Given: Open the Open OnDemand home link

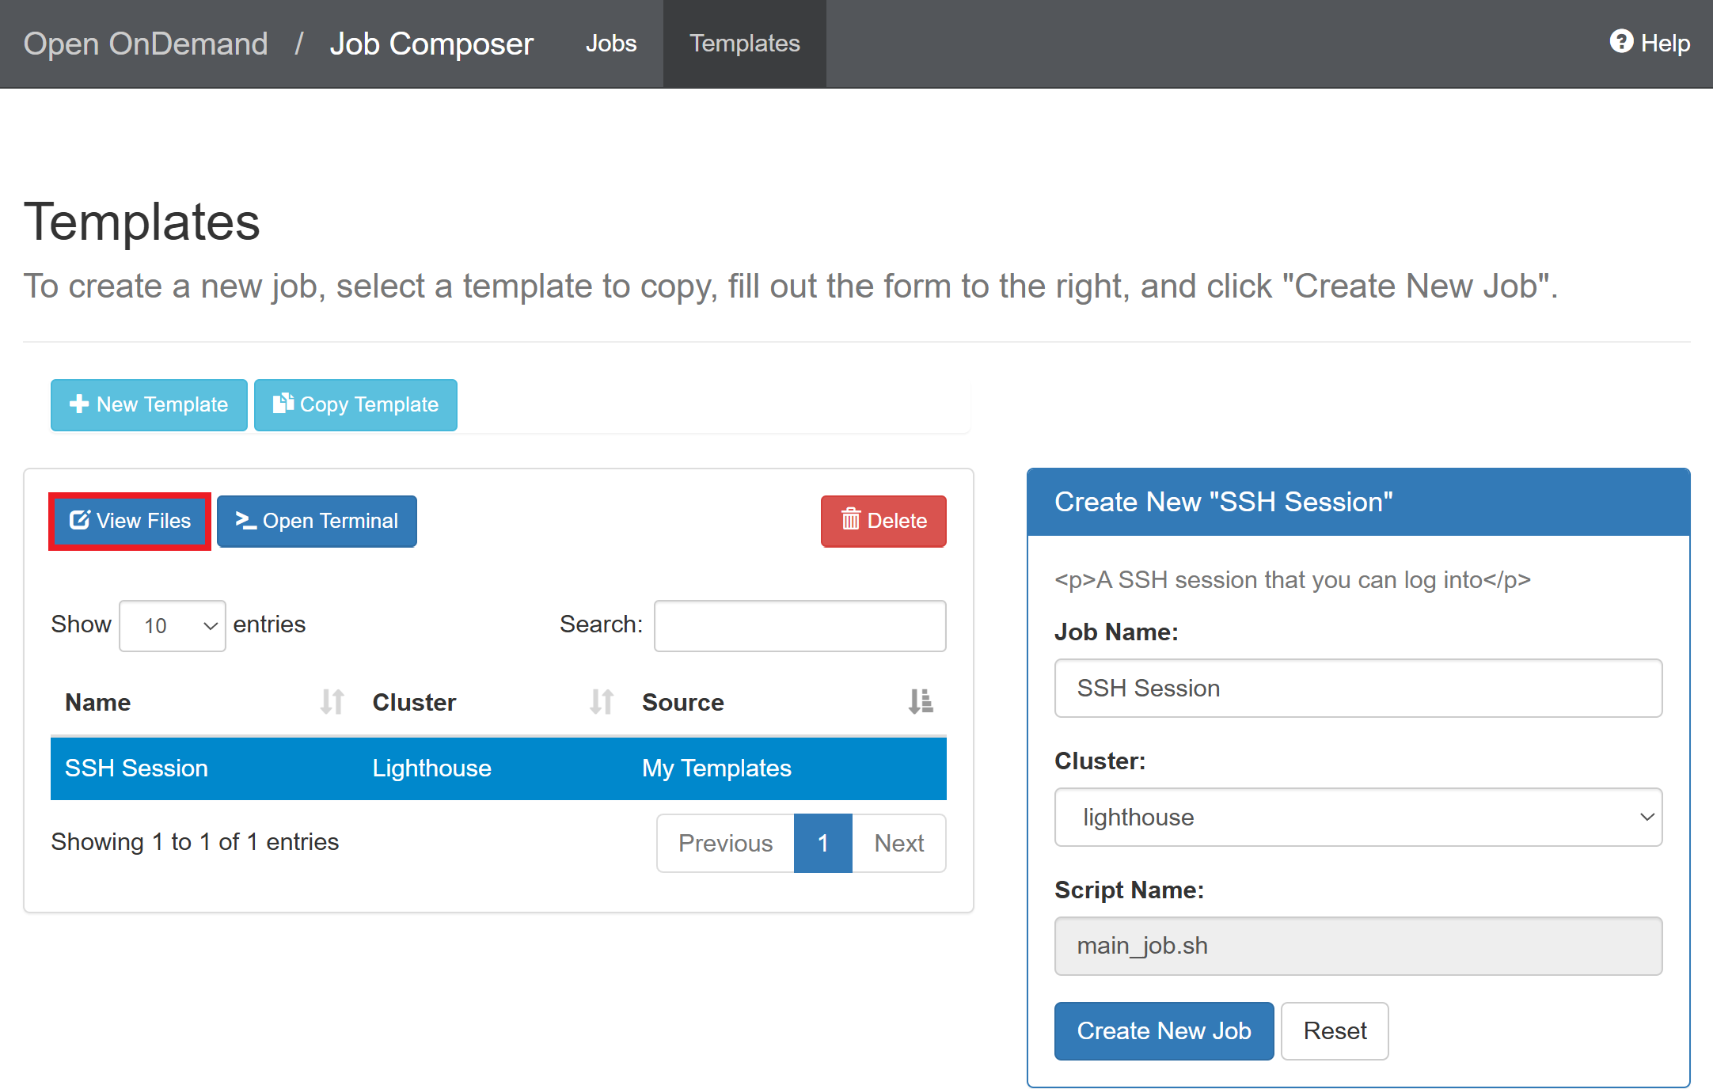Looking at the screenshot, I should coord(146,44).
